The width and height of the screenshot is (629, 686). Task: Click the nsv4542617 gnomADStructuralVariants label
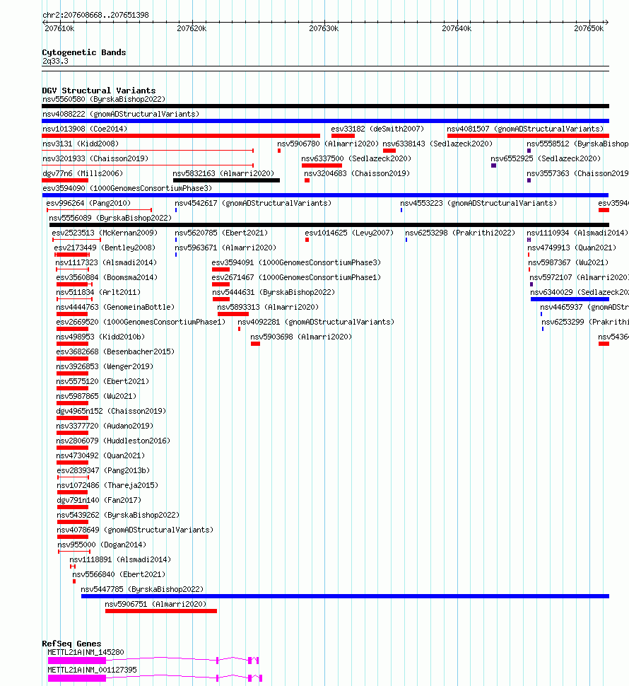(253, 204)
